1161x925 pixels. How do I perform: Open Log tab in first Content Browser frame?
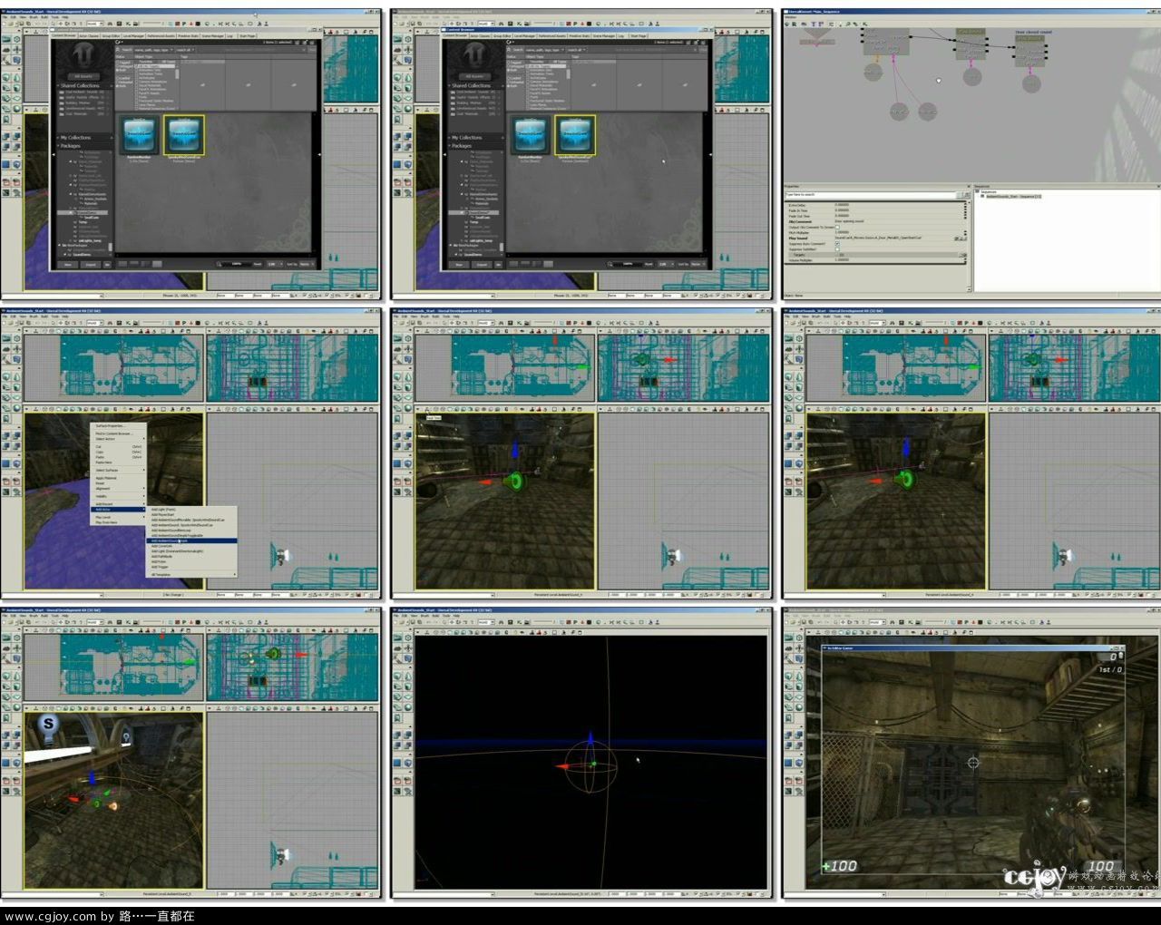pyautogui.click(x=229, y=35)
